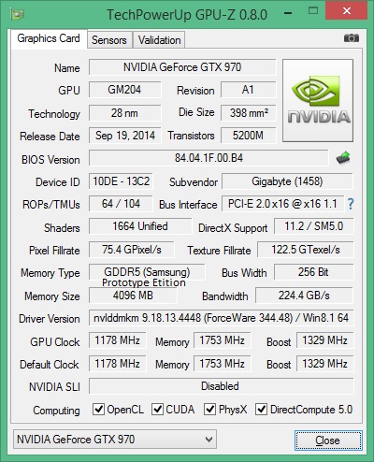Click the BIOS save chip icon
This screenshot has width=374, height=462.
(x=343, y=158)
